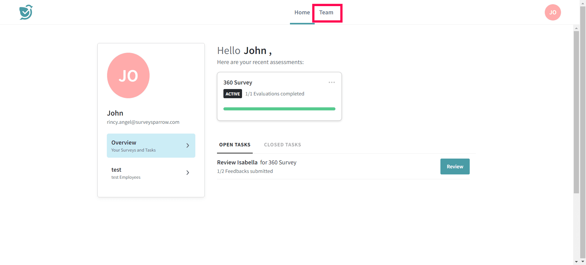
Task: Expand the Overview chevron arrow
Action: (x=188, y=146)
